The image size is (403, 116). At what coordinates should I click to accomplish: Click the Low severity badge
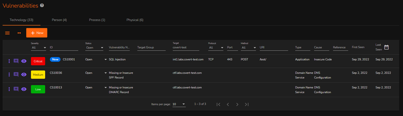pyautogui.click(x=38, y=89)
